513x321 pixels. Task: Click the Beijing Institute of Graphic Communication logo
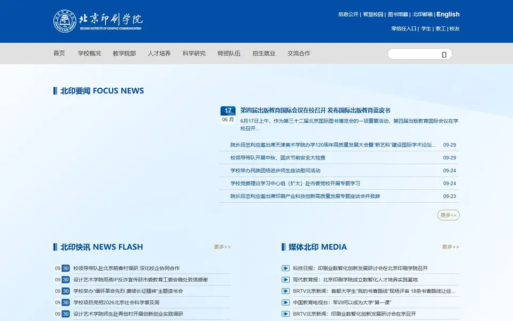tap(98, 21)
